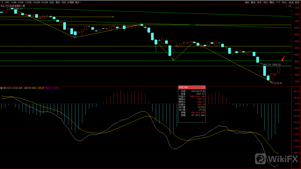Select the 日线 daily period
The height and width of the screenshot is (169, 301).
(x=52, y=2)
